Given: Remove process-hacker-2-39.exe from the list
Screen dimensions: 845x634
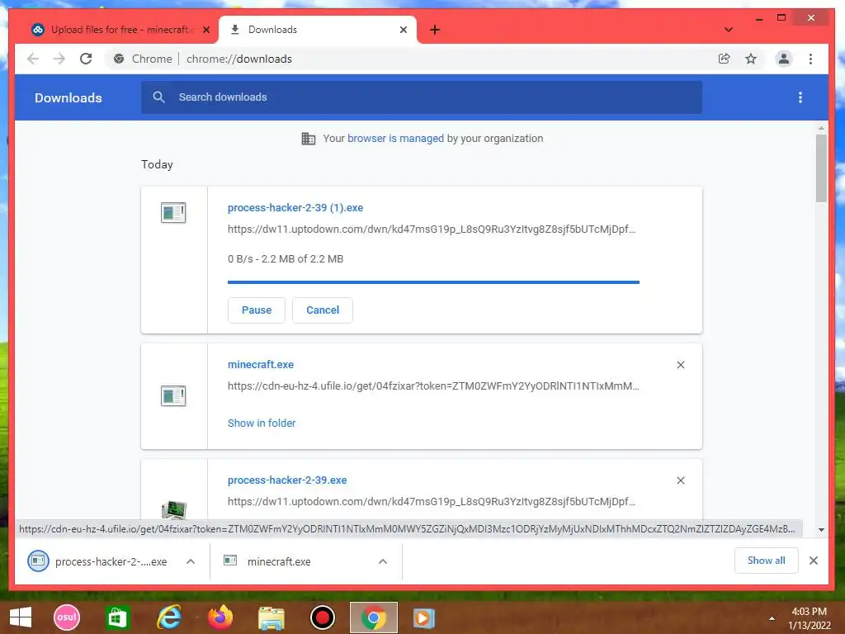Looking at the screenshot, I should pos(681,480).
